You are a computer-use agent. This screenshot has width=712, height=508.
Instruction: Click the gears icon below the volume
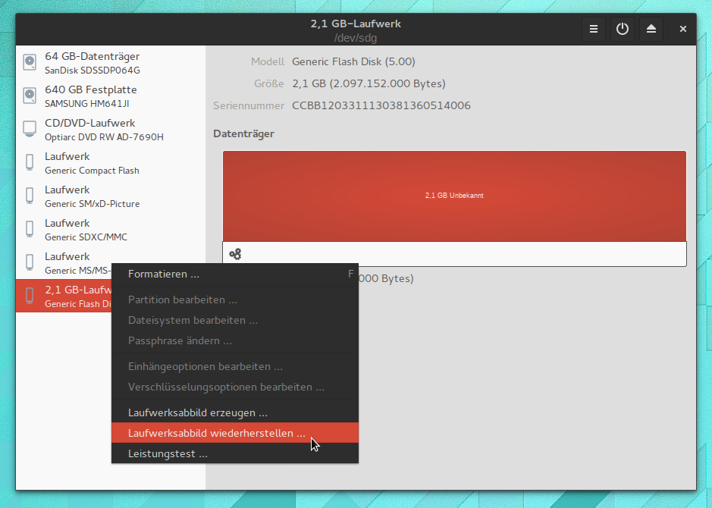(235, 254)
